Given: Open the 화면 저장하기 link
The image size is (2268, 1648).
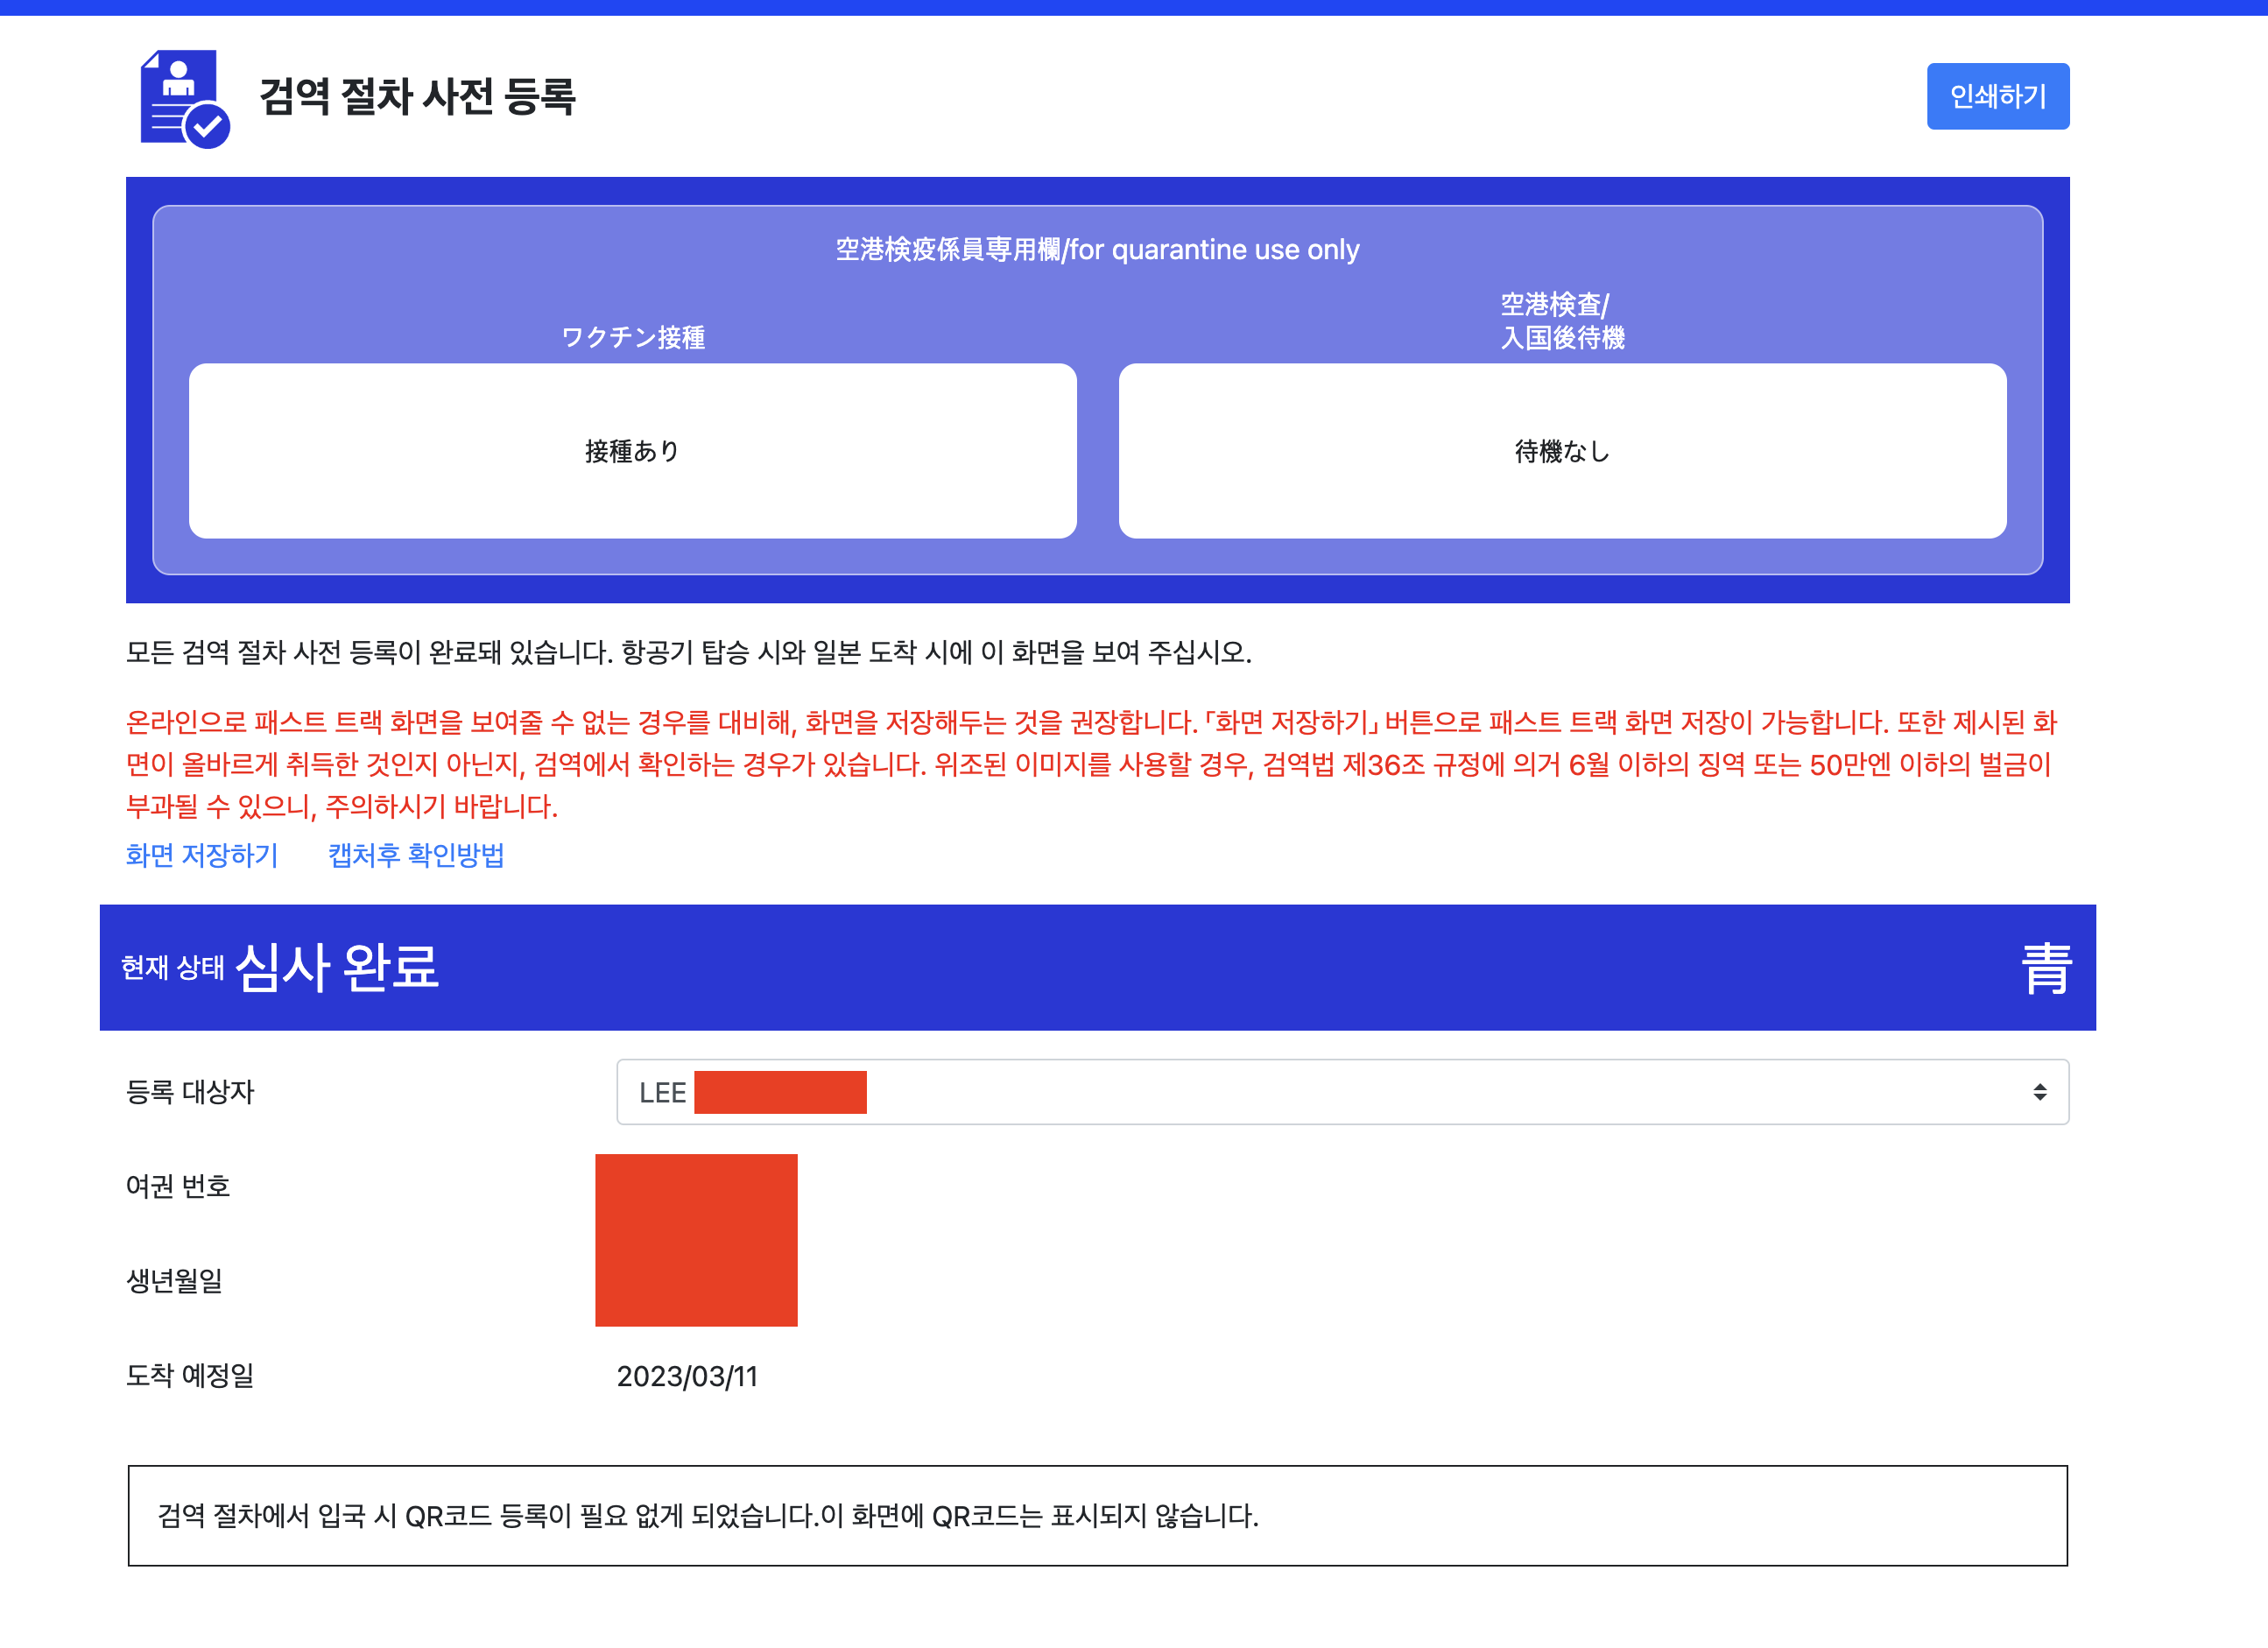Looking at the screenshot, I should coord(202,855).
